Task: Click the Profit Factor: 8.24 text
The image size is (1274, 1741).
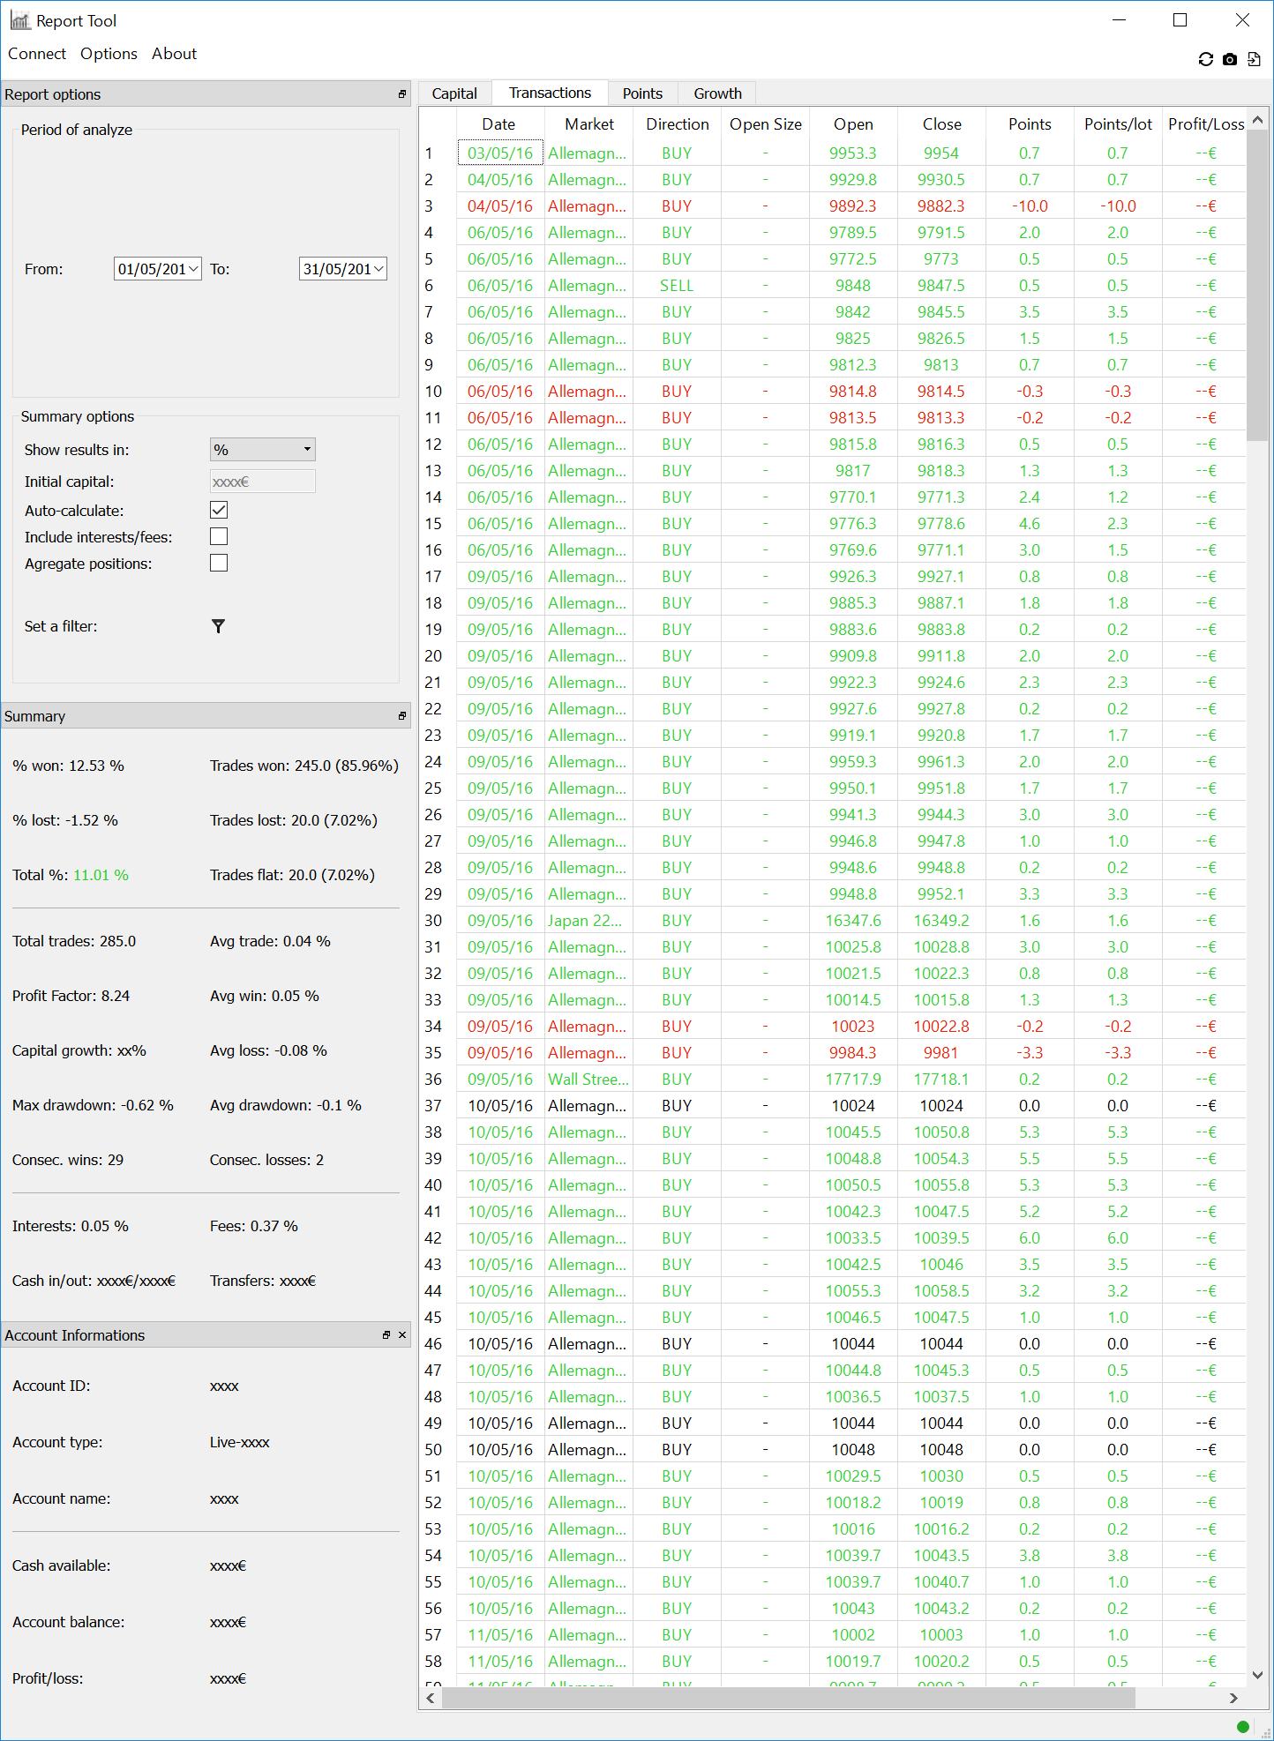Action: (71, 996)
